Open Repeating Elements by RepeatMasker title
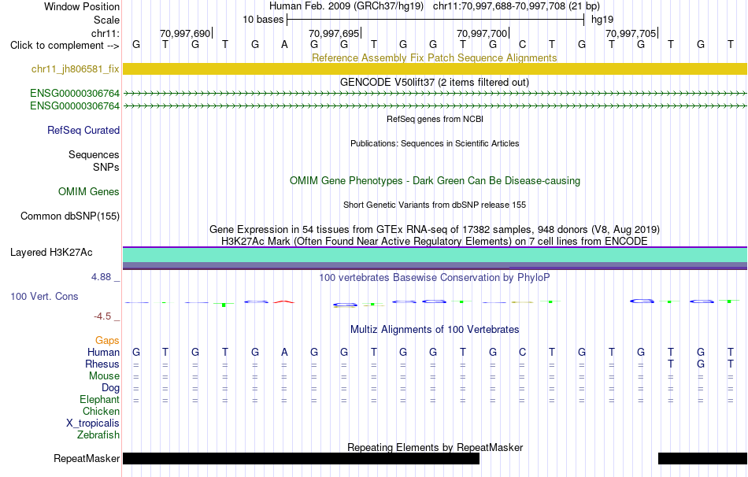The width and height of the screenshot is (748, 477). [x=435, y=447]
